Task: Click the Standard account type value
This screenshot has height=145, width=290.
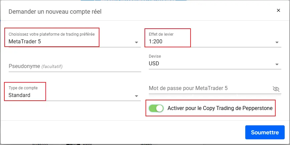Action: point(19,95)
